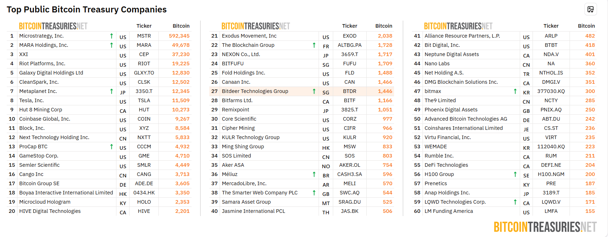Click the green up arrow beside MARA Holdings

111,45
